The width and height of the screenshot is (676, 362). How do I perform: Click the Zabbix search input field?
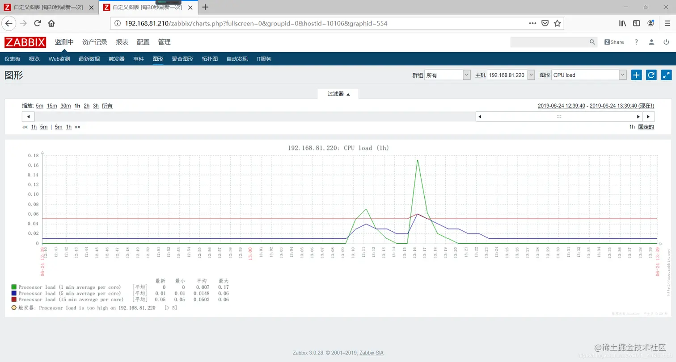[549, 42]
